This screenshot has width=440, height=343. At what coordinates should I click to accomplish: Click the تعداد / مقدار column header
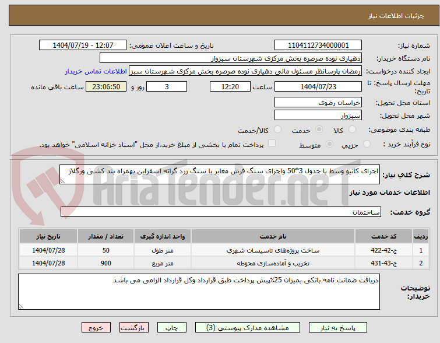106,236
